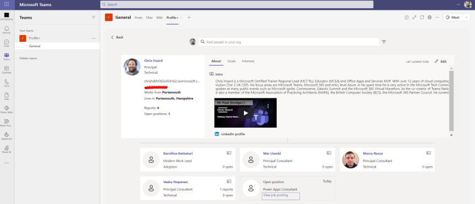The height and width of the screenshot is (204, 475).
Task: Open Vesku Nopanen contact card icon
Action: point(229,181)
